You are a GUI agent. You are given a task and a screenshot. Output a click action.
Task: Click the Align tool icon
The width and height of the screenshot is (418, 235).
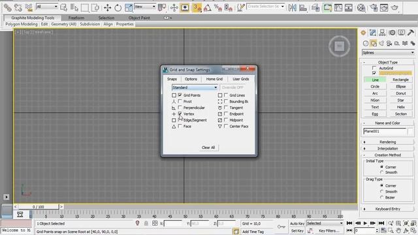[303, 8]
